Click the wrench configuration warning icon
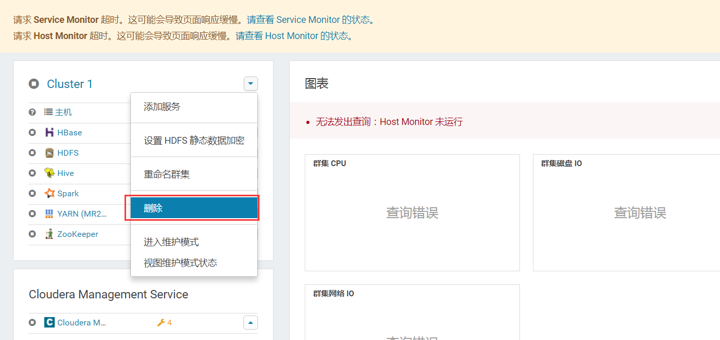Screen dimensions: 720x340 click(161, 323)
